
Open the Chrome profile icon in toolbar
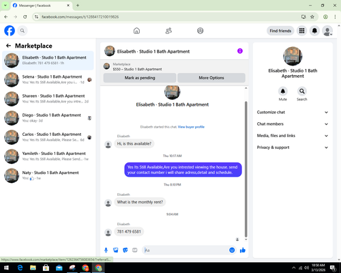tap(325, 17)
